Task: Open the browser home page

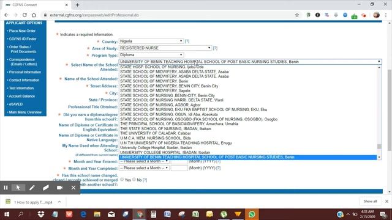Action: pos(34,15)
